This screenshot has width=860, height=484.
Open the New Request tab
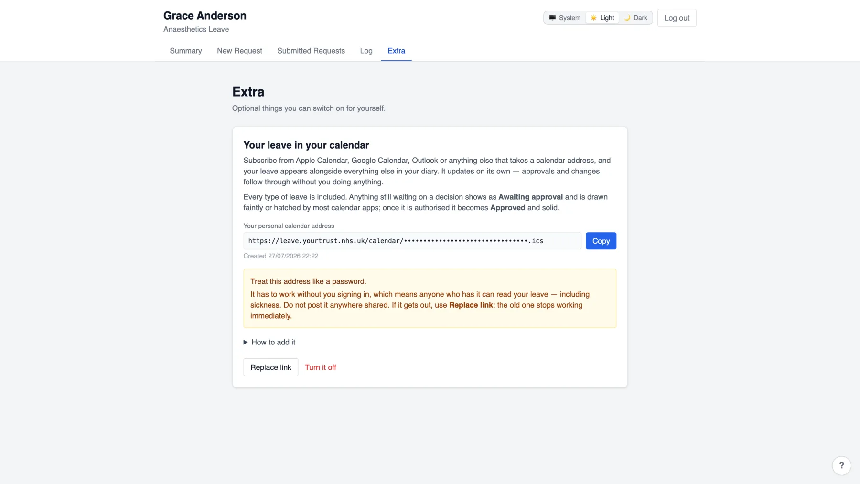click(239, 51)
